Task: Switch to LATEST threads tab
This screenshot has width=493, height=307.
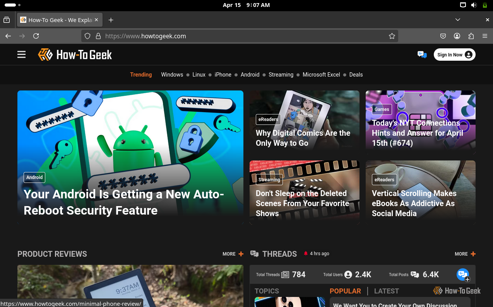Action: point(387,291)
